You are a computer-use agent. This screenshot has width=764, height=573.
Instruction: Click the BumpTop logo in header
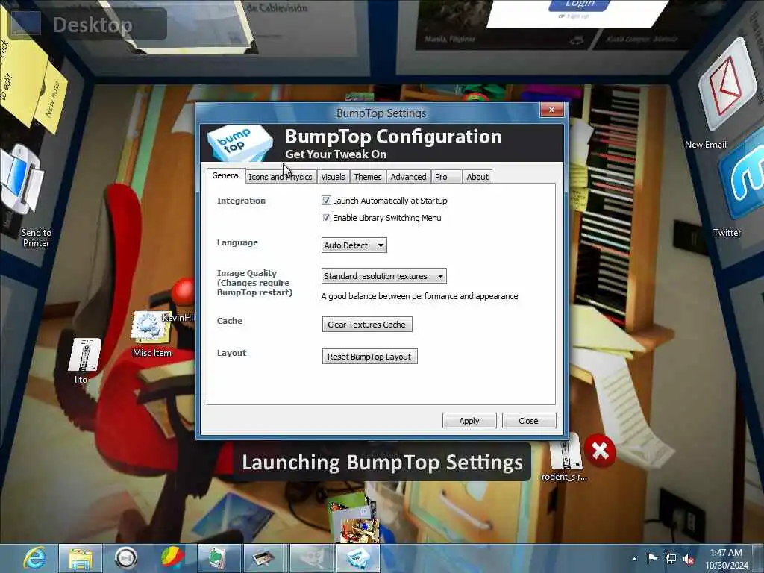pos(239,143)
